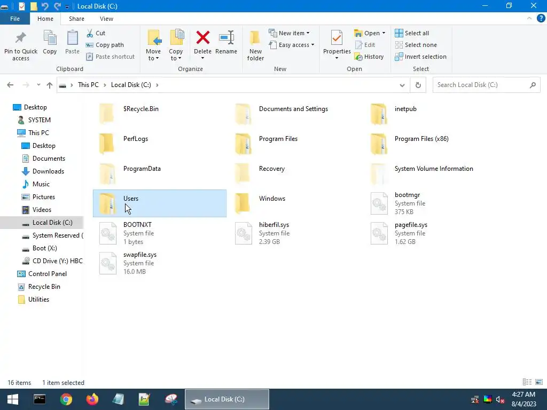Screen dimensions: 547x410
Task: Open the address bar history dropdown
Action: tap(402, 85)
